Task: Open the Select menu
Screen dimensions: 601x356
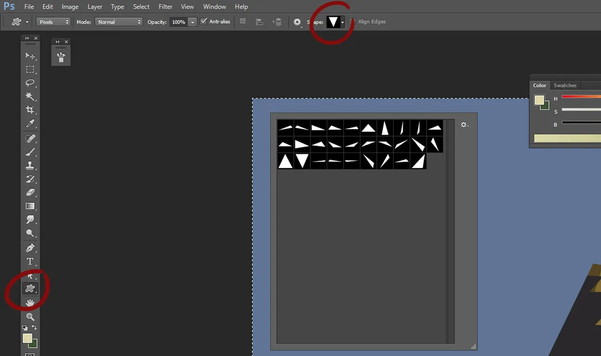Action: coord(141,7)
